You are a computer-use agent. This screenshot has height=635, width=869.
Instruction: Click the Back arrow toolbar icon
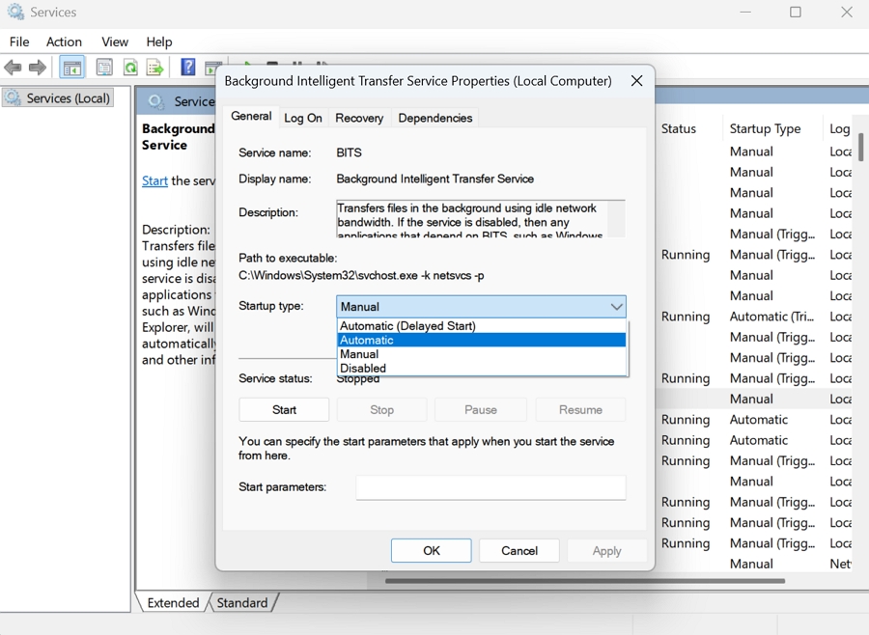pos(13,68)
